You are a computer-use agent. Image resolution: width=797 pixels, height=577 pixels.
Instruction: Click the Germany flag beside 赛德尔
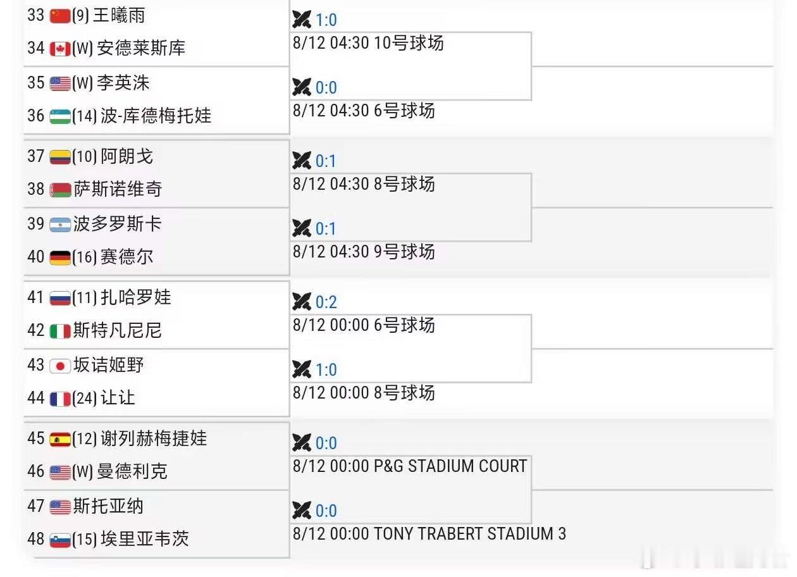point(60,257)
